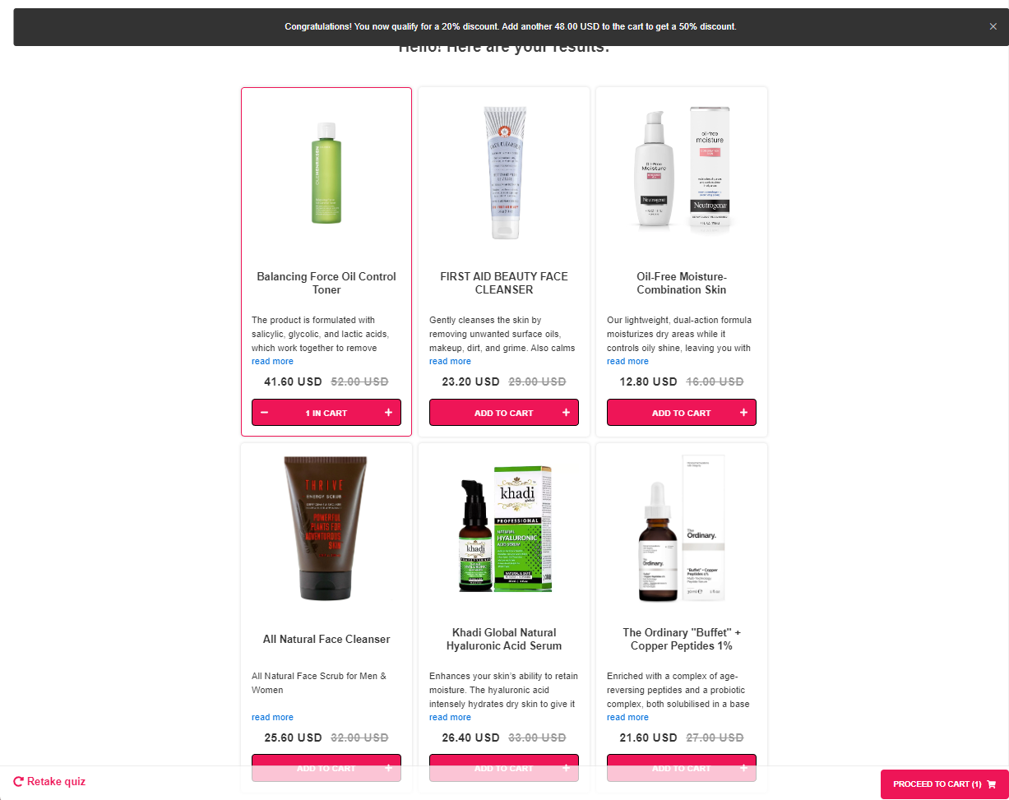Select the Neutrogena moisturizer product image
Screen dimensions: 1009x800
pos(682,171)
